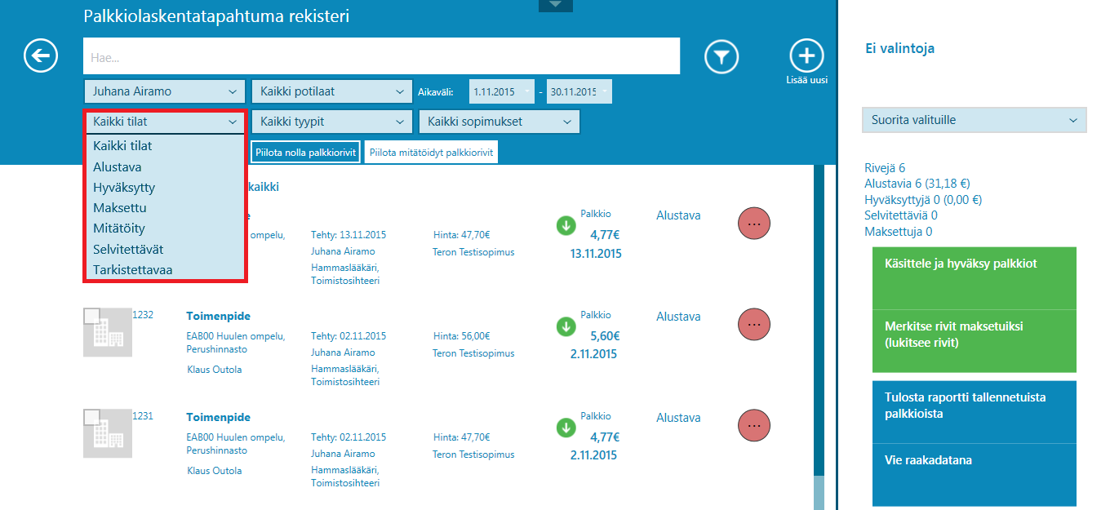Tick the checkbox for row 1232

click(92, 316)
